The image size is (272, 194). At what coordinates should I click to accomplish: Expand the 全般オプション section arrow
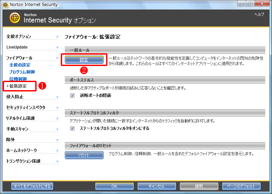pos(57,37)
